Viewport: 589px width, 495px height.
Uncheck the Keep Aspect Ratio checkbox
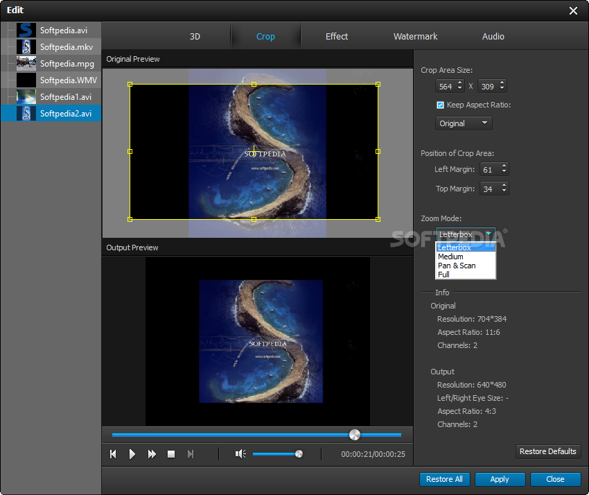click(x=440, y=105)
